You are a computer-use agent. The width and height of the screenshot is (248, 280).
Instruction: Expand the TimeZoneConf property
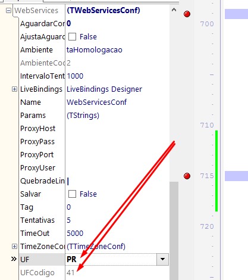[x=14, y=247]
